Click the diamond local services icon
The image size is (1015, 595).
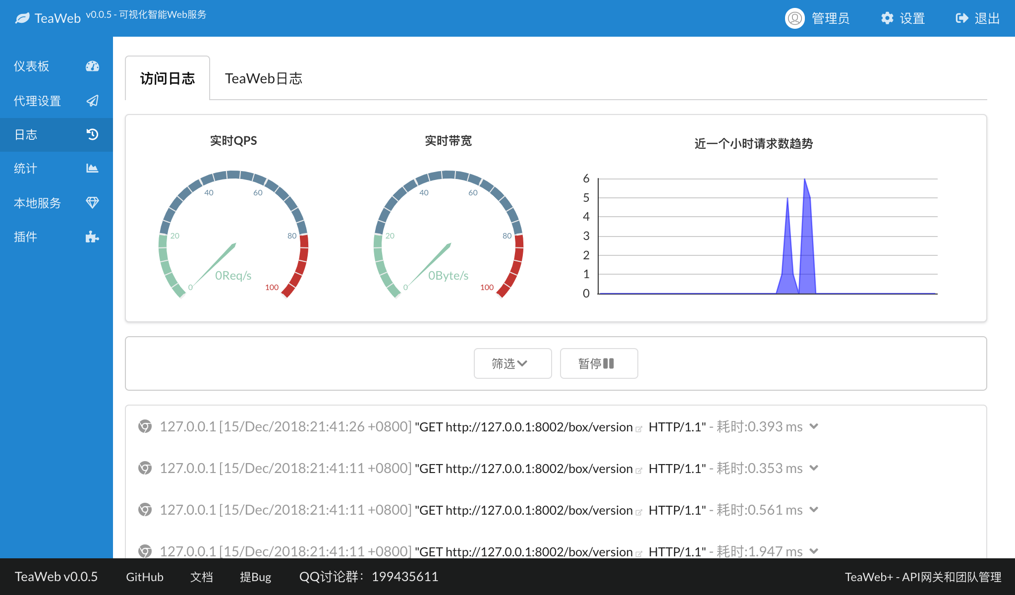pos(92,203)
